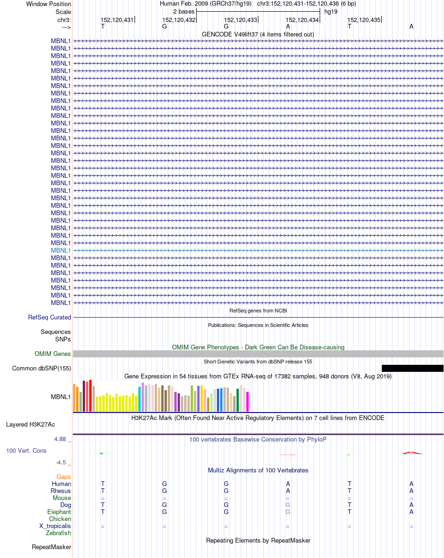Open 100 vertebrates Basewise Conservation by PhyloP
Viewport: 444px width, 558px height.
coord(258,440)
